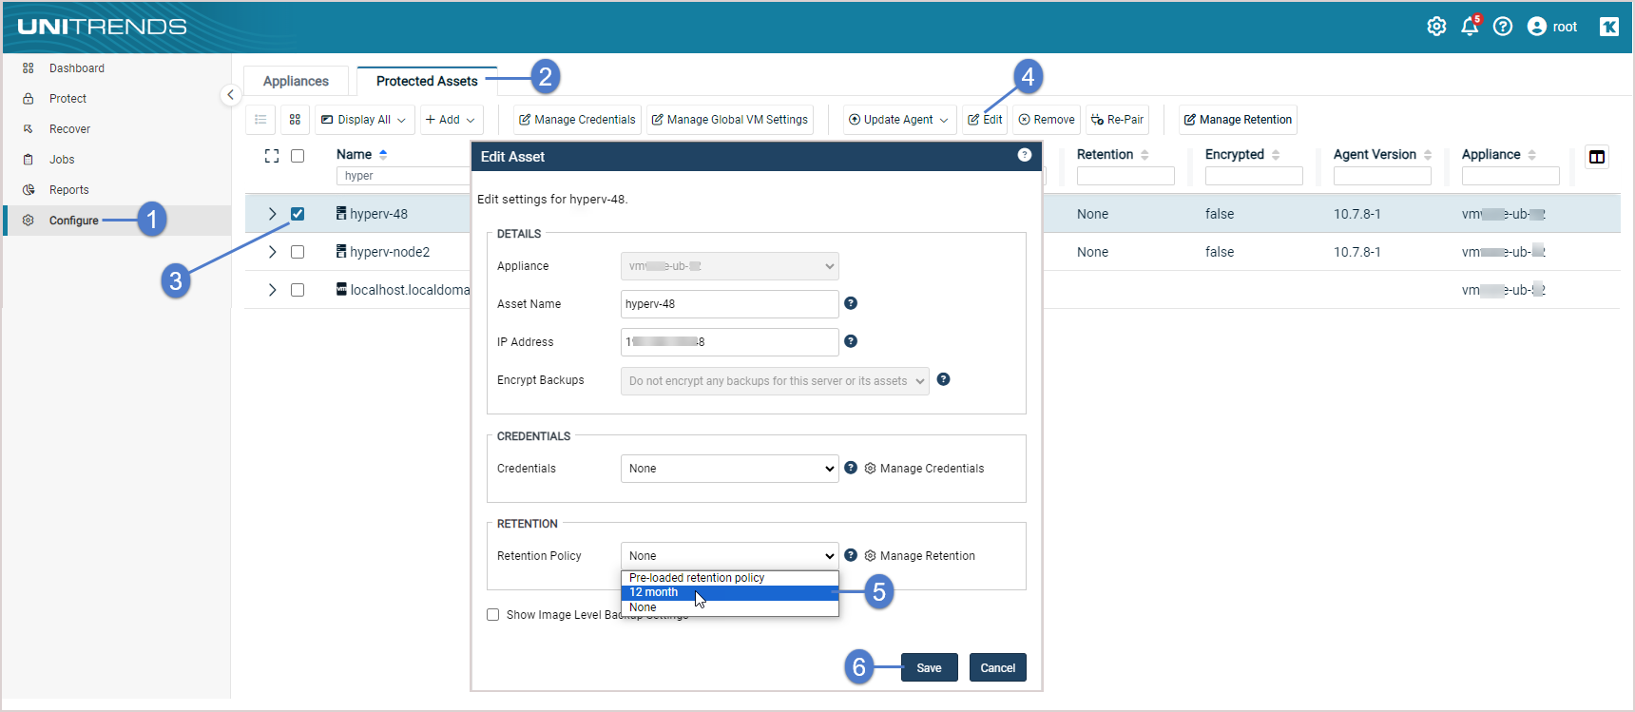Image resolution: width=1635 pixels, height=712 pixels.
Task: Click the Re-Pair toolbar button
Action: pyautogui.click(x=1117, y=120)
